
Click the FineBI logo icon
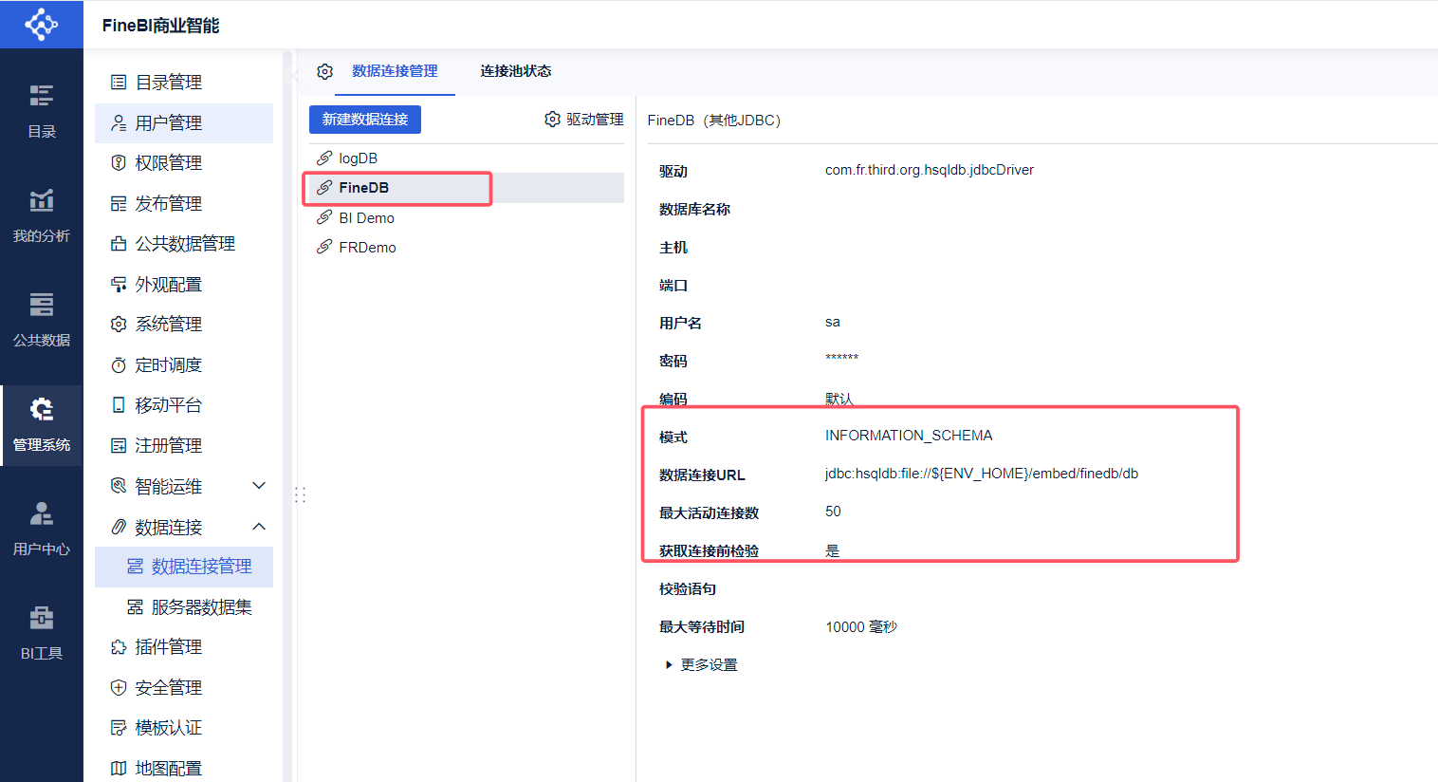(x=41, y=24)
